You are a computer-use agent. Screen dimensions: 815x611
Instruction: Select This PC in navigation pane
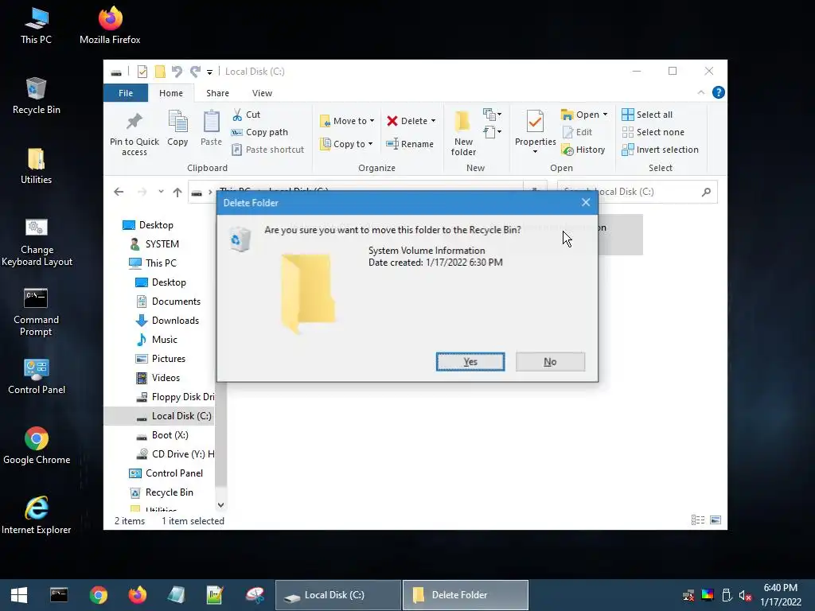(153, 263)
